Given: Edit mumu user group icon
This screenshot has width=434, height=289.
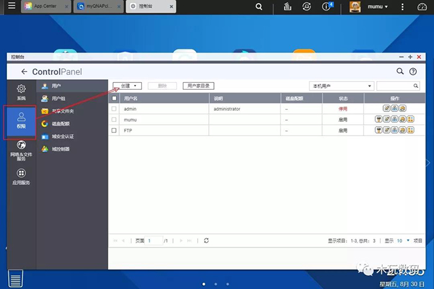Looking at the screenshot, I should coord(395,119).
